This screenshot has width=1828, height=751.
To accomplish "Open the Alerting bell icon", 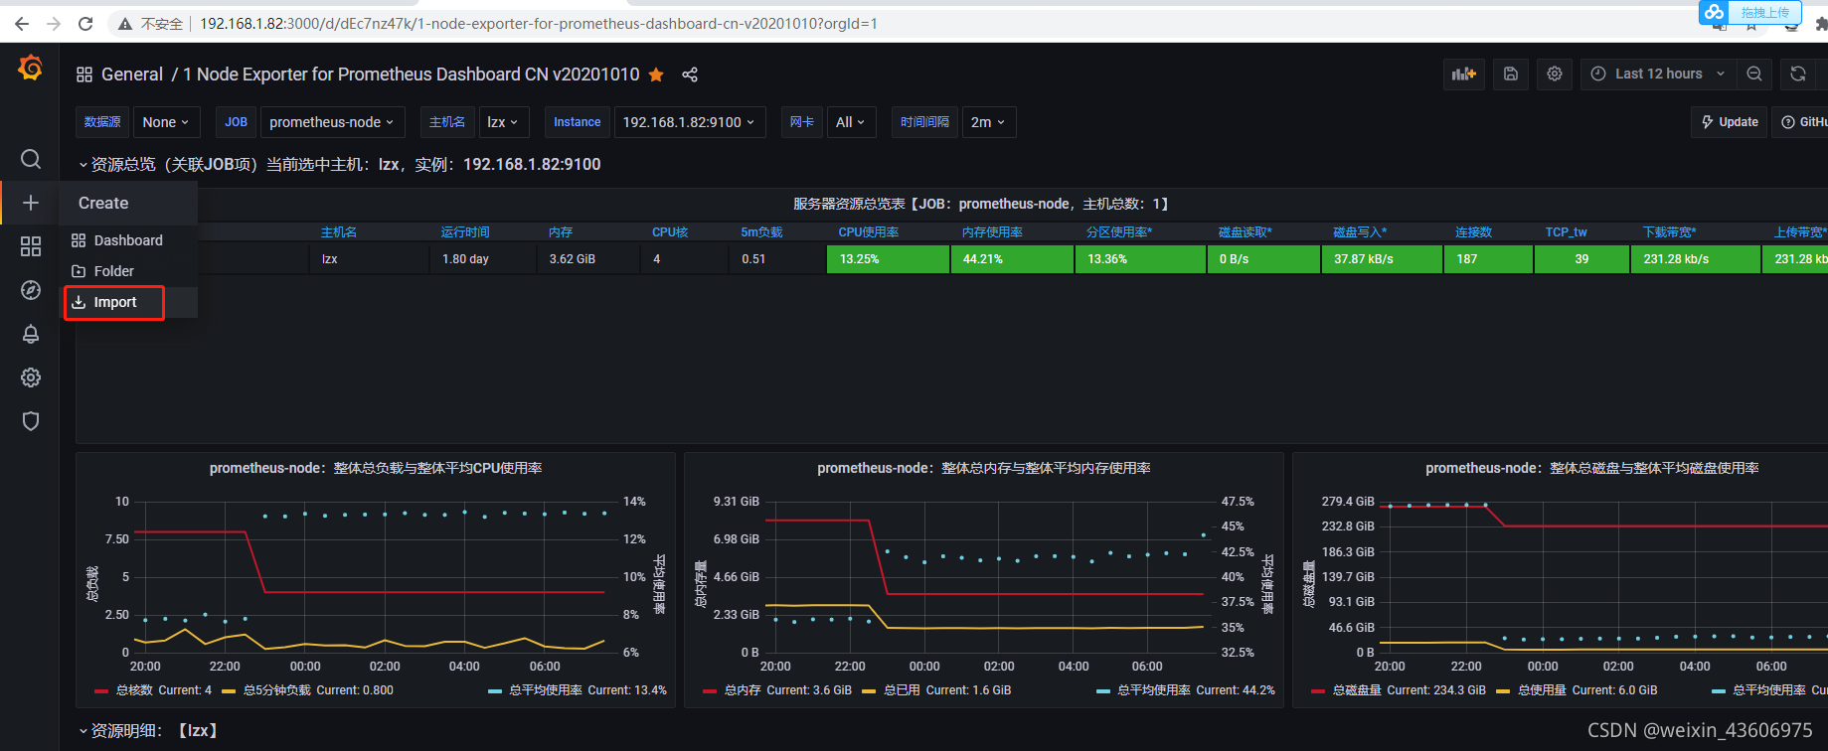I will [31, 334].
